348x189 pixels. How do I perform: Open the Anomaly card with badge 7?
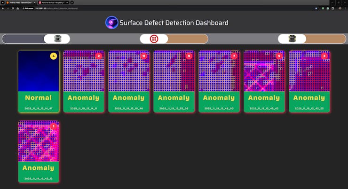(x=219, y=81)
